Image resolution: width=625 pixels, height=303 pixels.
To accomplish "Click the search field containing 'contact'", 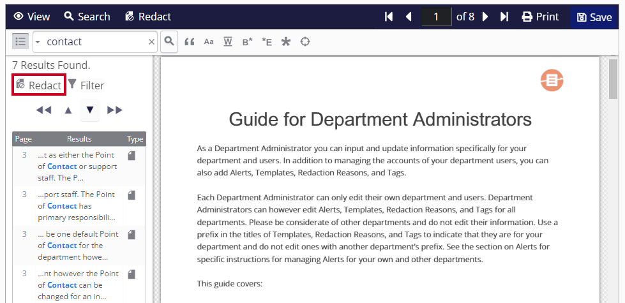I will [x=94, y=41].
